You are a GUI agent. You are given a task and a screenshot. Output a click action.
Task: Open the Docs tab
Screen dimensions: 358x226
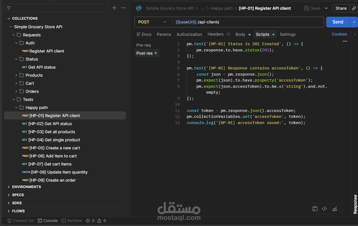pos(144,34)
